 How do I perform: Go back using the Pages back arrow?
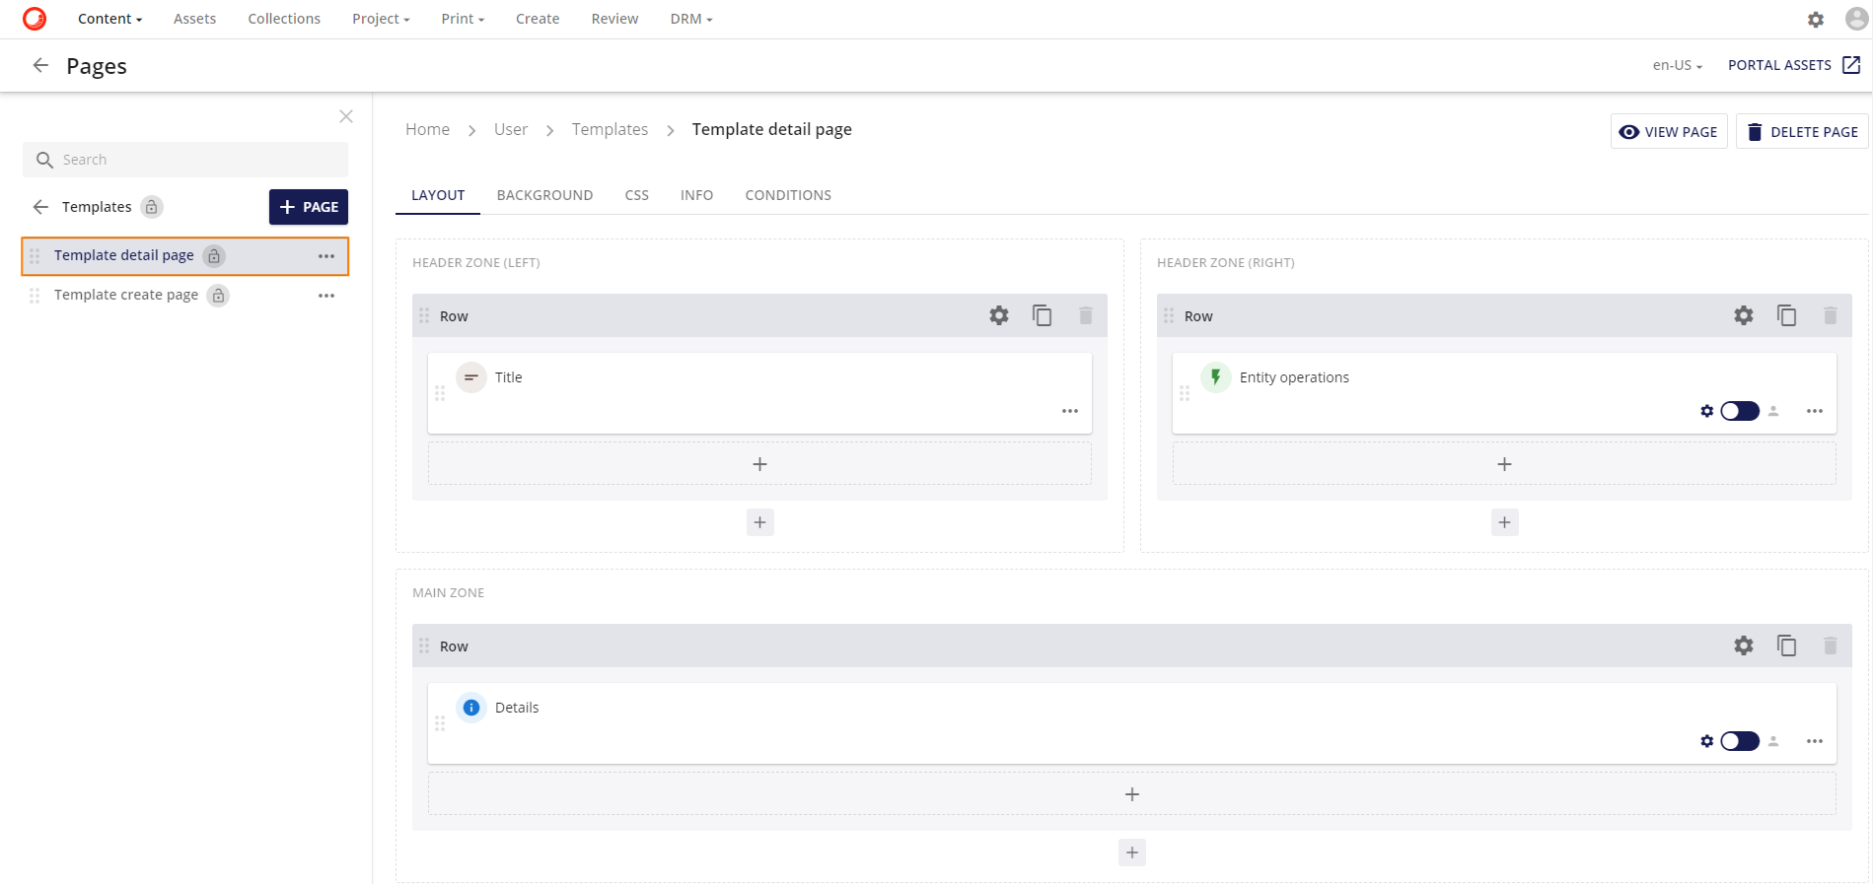pos(40,65)
